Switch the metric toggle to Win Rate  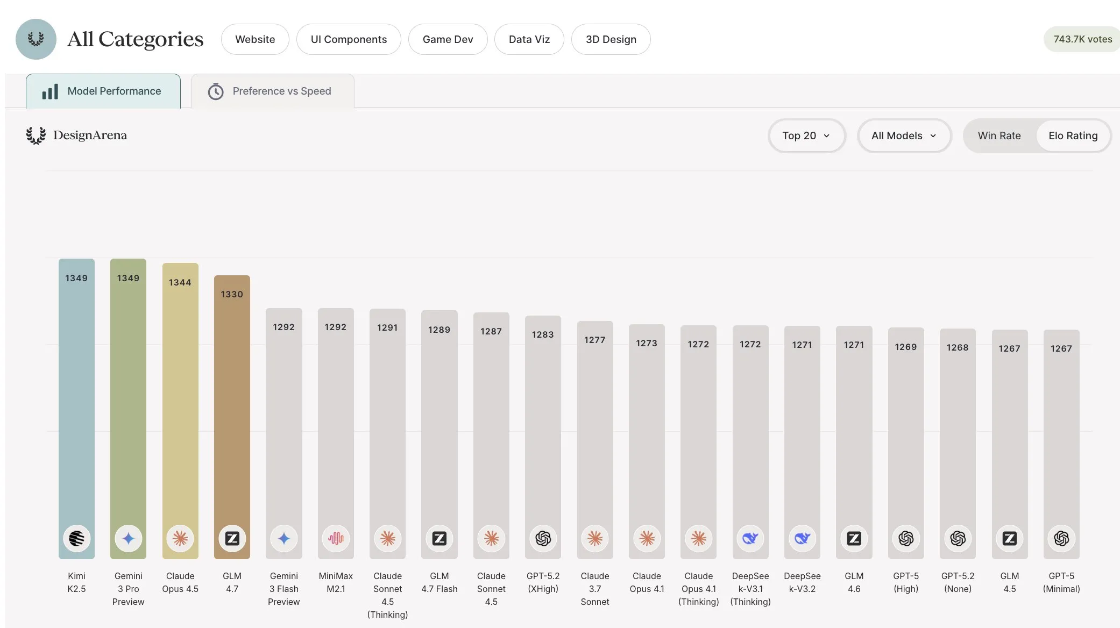pyautogui.click(x=999, y=135)
